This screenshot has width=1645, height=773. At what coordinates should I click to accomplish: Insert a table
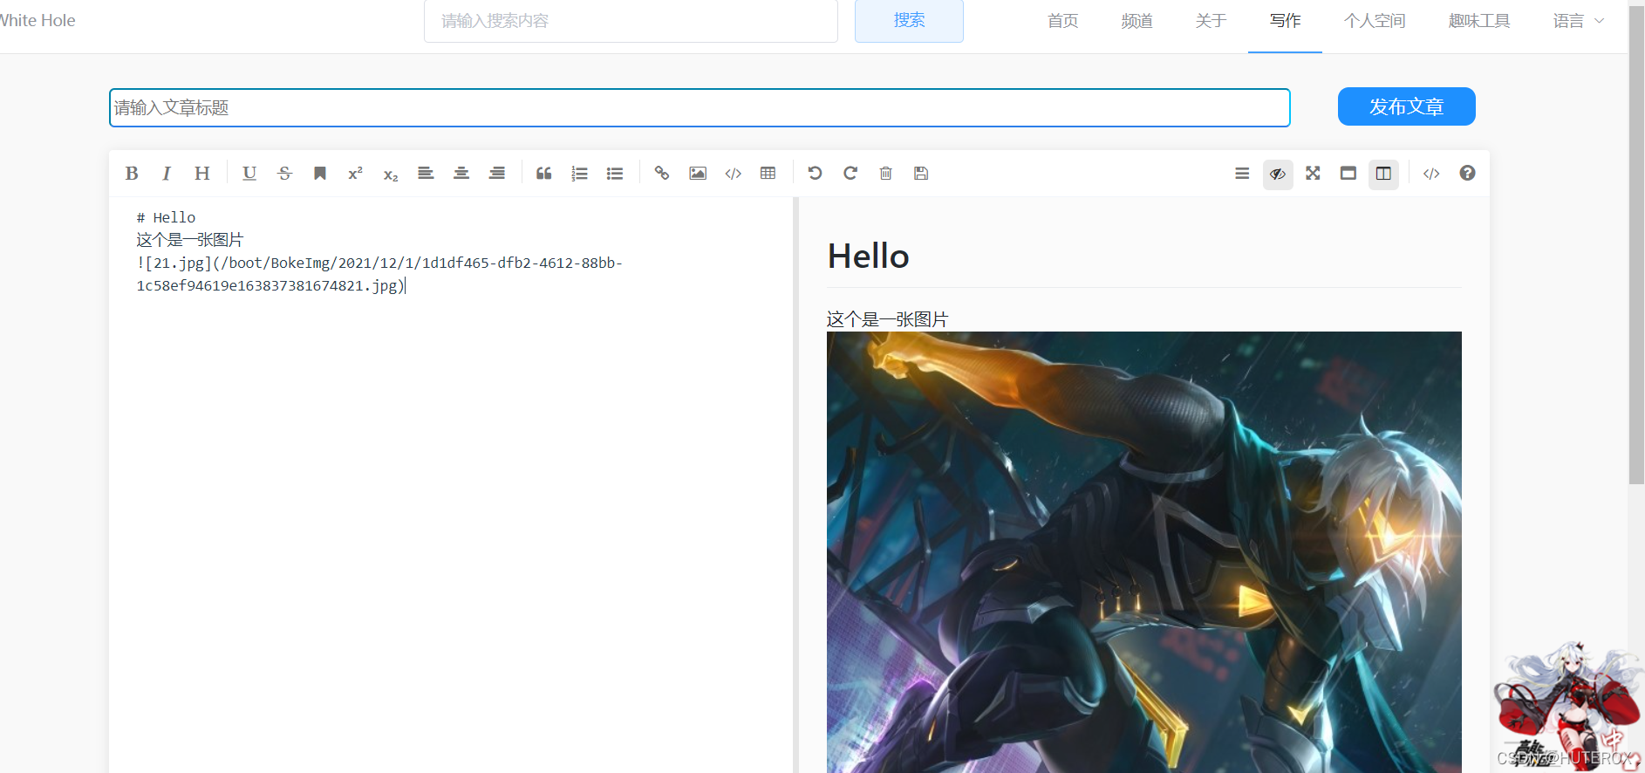pos(768,174)
